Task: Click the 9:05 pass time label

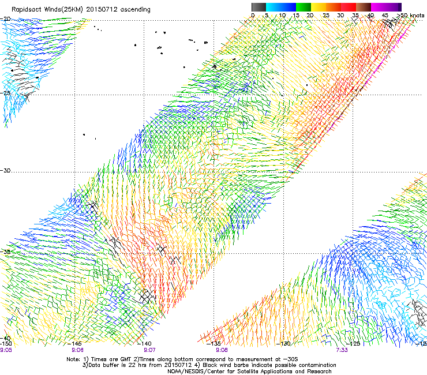Action: pyautogui.click(x=6, y=350)
